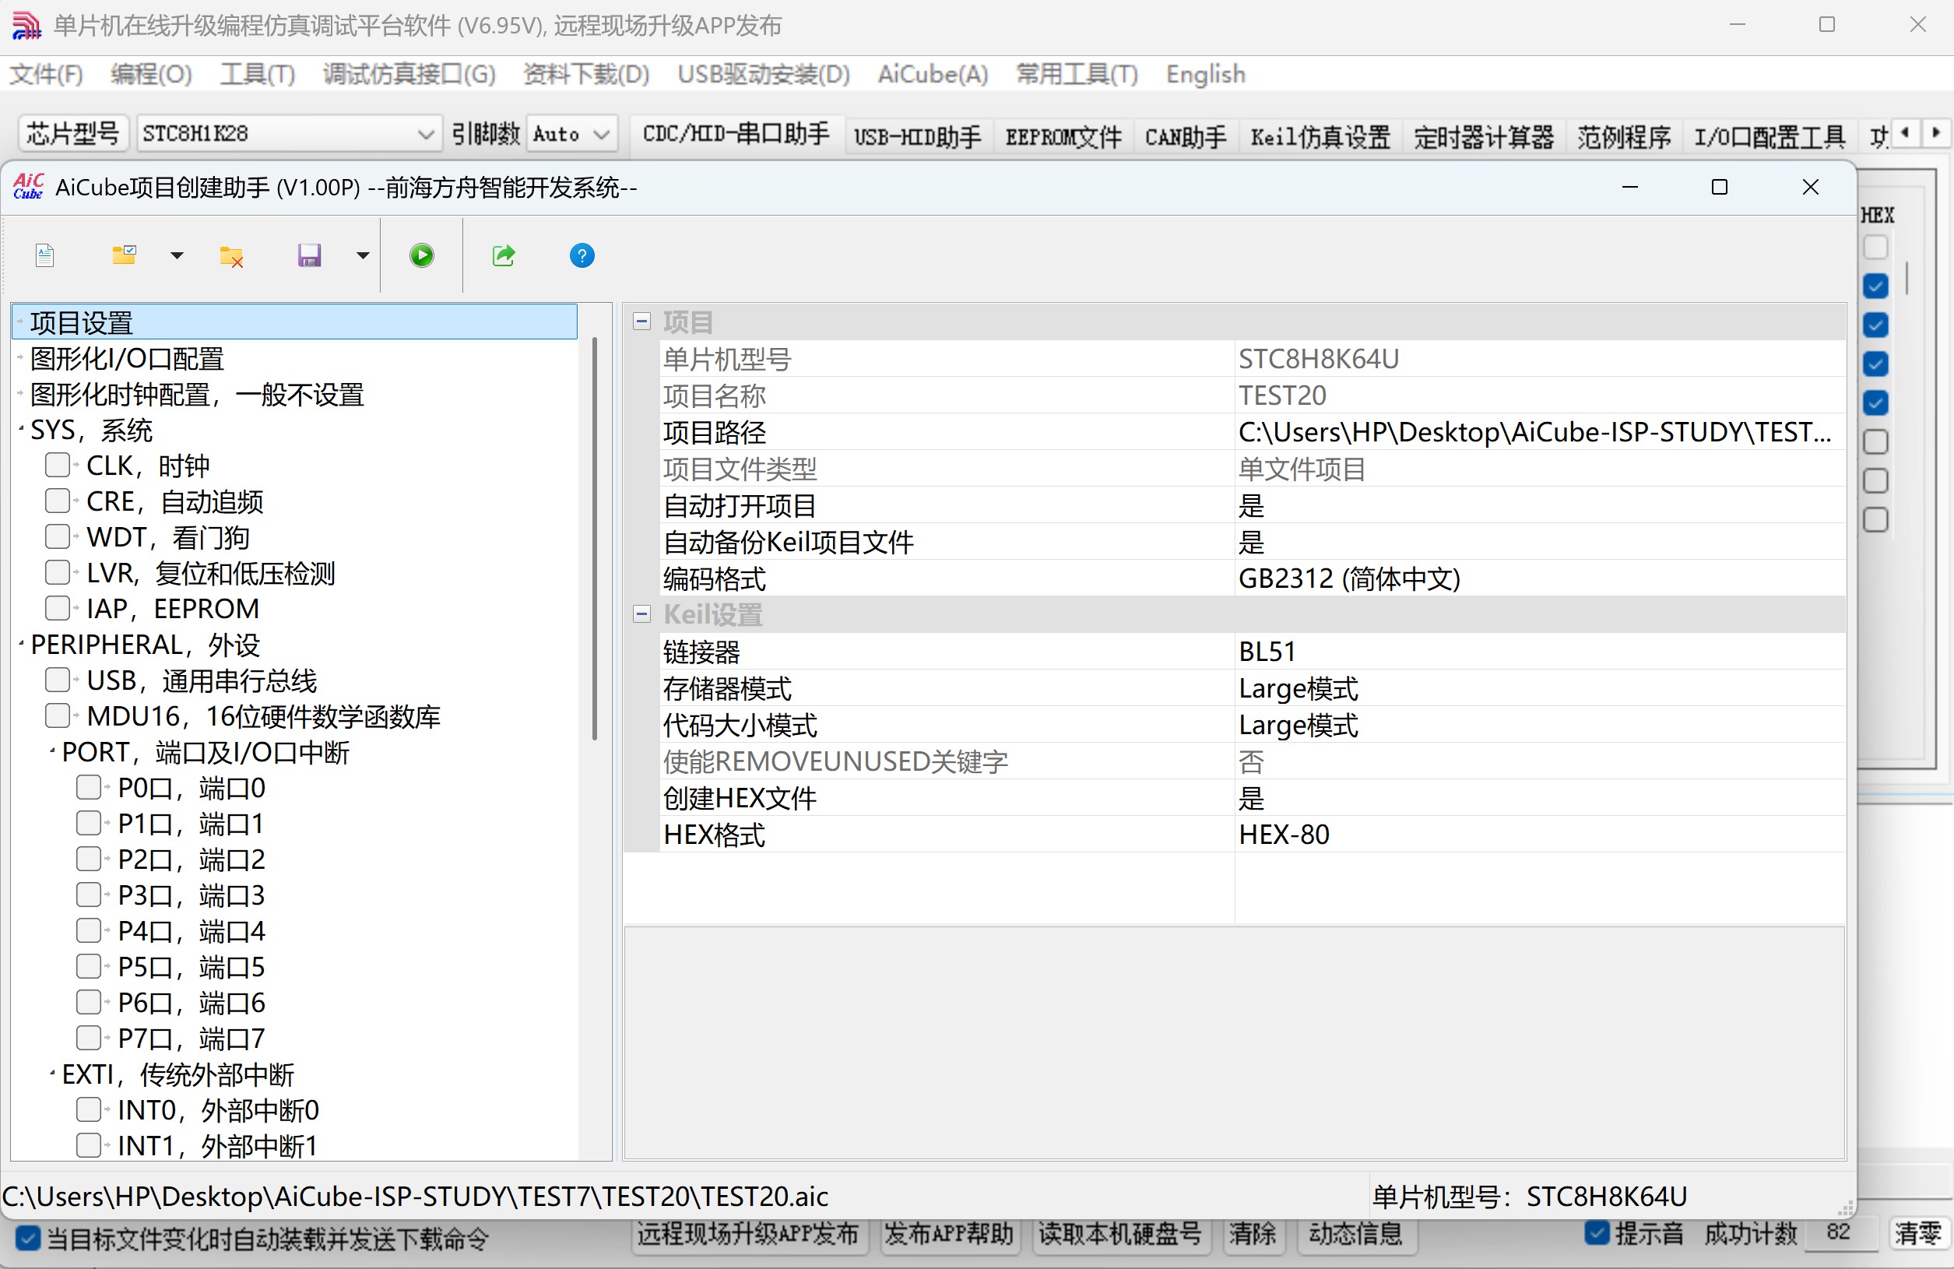Enable the MDU16 hardware math library checkbox
This screenshot has height=1269, width=1954.
[x=57, y=715]
